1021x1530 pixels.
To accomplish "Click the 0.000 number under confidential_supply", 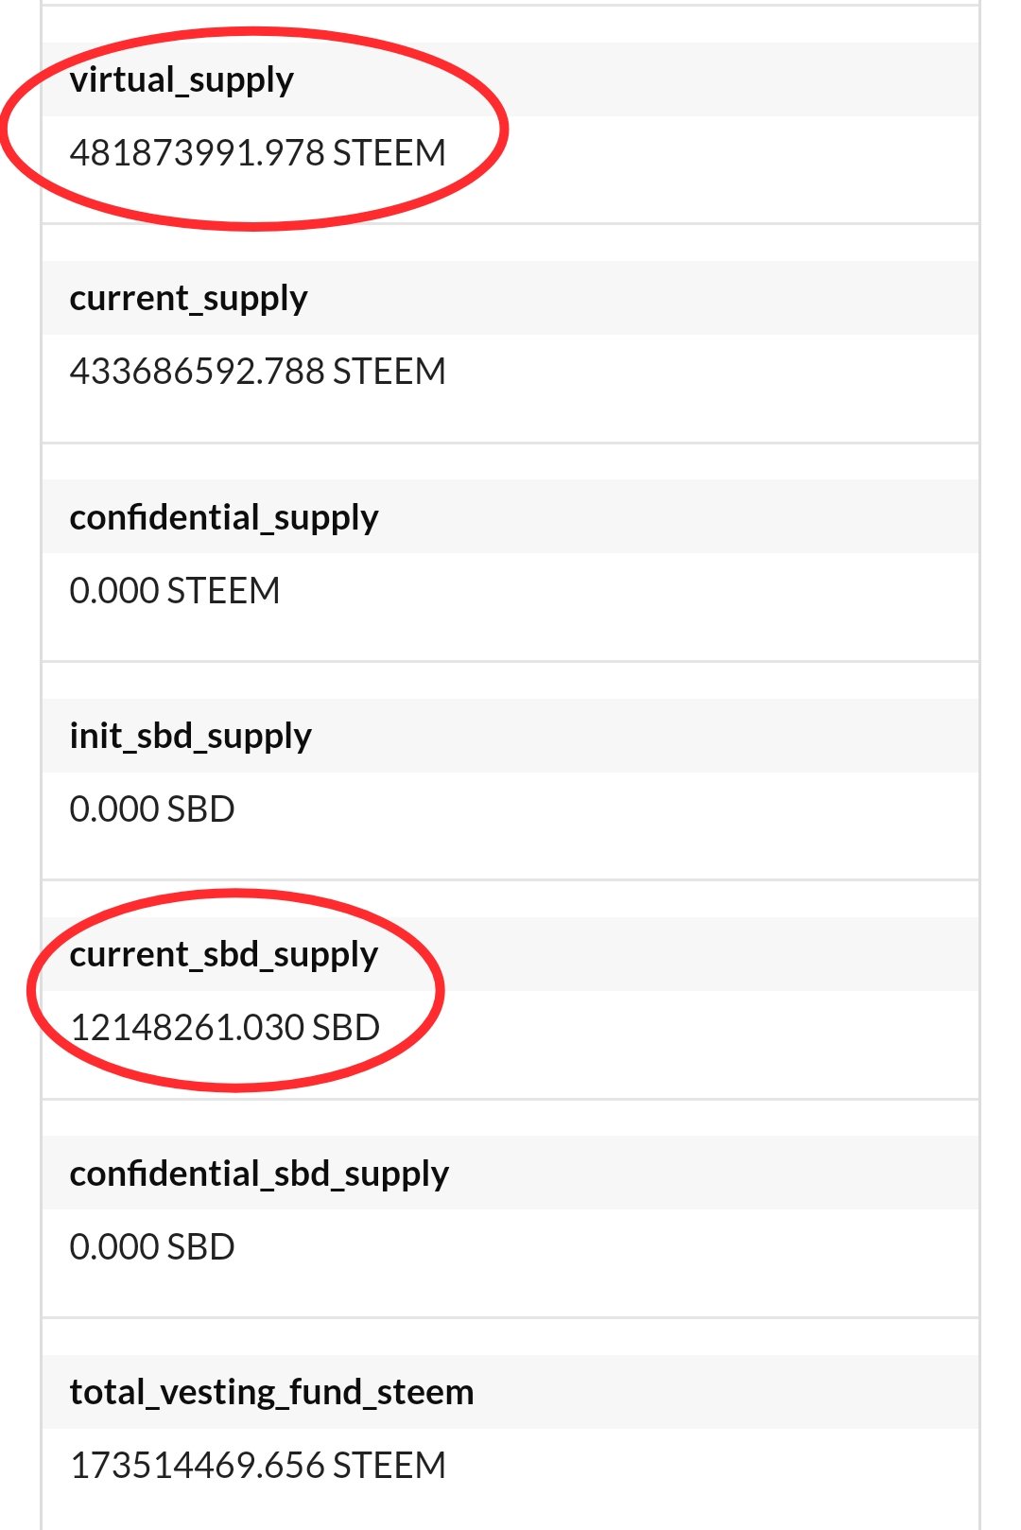I will [113, 591].
